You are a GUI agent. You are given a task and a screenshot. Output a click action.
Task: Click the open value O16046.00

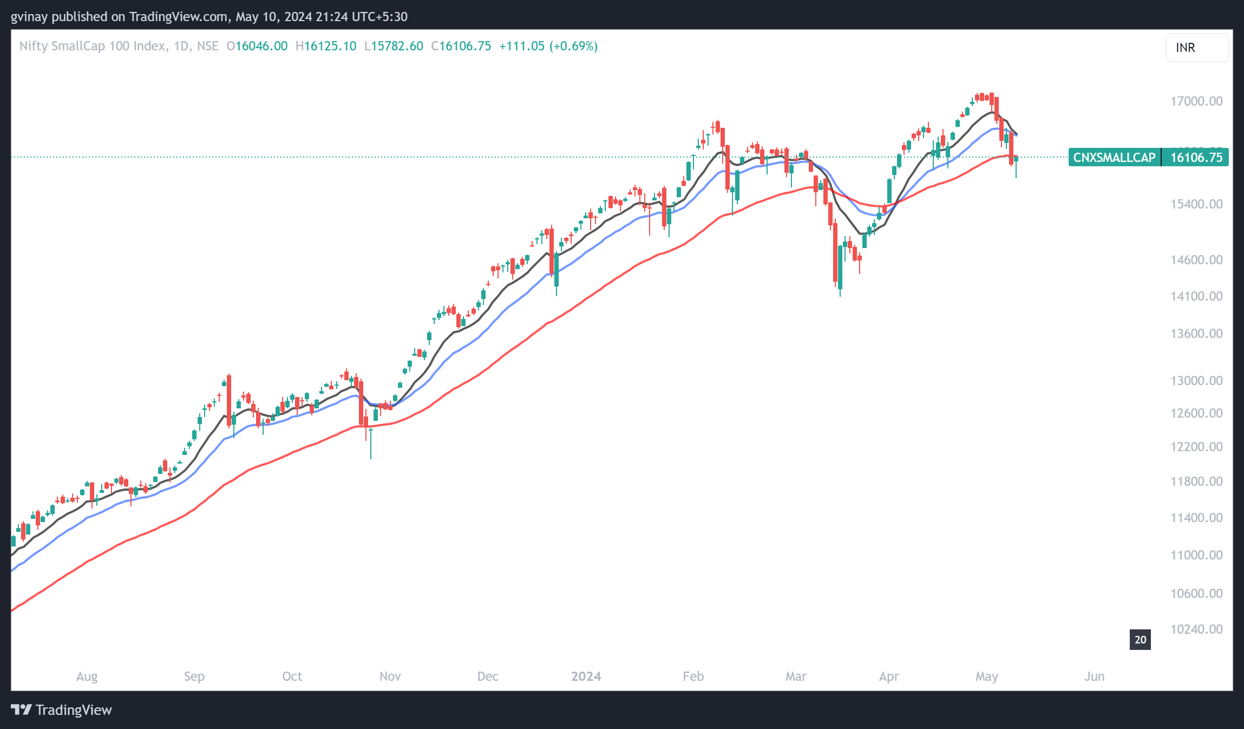coord(257,46)
